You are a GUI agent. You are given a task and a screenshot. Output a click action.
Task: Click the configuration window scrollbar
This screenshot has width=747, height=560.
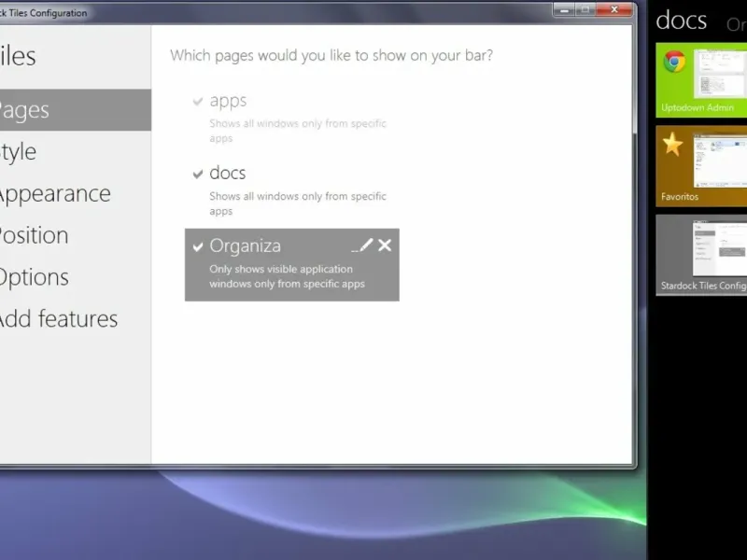pyautogui.click(x=635, y=78)
